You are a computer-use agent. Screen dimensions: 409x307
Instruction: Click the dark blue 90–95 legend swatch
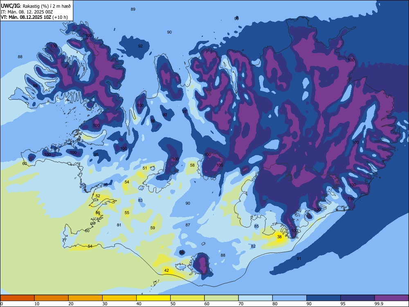pos(324,298)
